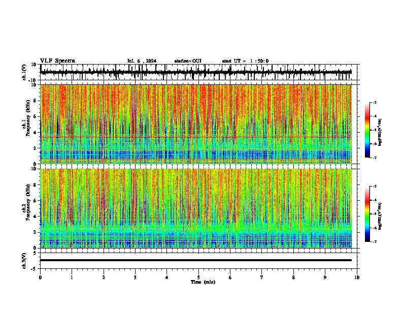Click the "-7" tick on ch.1 color scale

pos(374,158)
